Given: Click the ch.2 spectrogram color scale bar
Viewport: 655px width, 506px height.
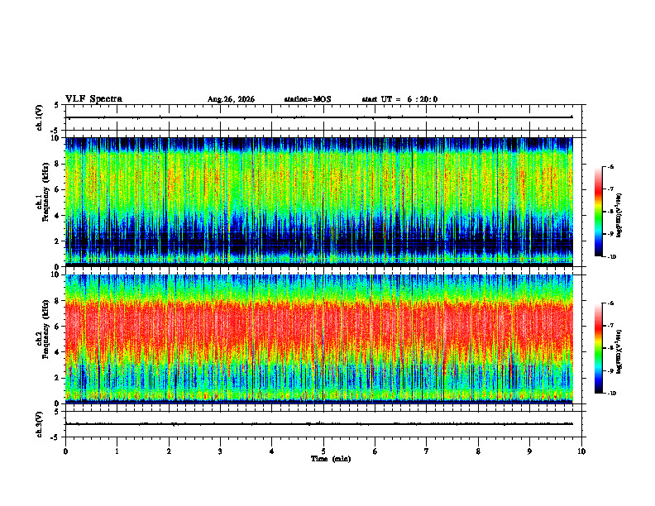Looking at the screenshot, I should (598, 348).
